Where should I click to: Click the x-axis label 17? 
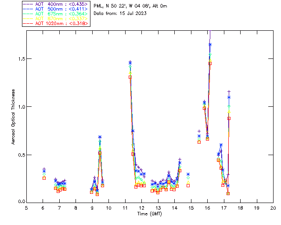coord(224,208)
